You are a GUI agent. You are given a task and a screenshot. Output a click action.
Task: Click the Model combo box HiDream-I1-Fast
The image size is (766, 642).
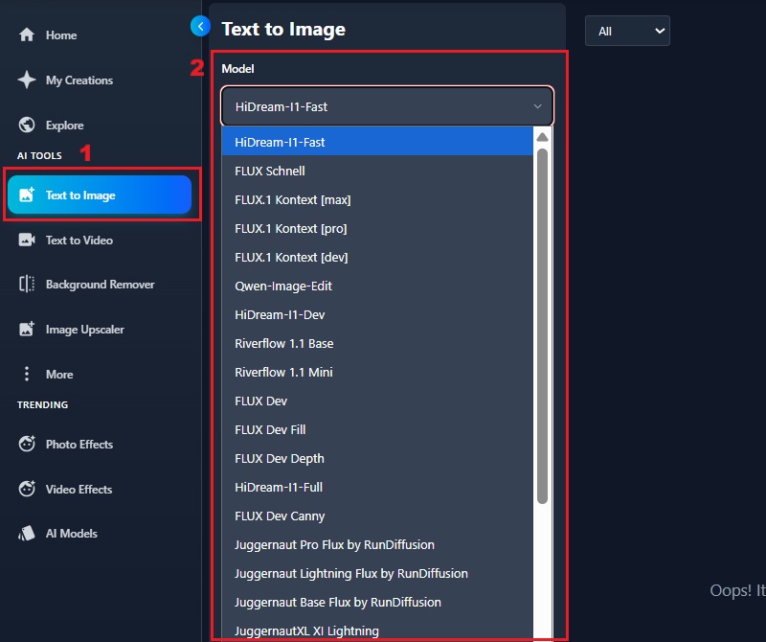[x=387, y=106]
